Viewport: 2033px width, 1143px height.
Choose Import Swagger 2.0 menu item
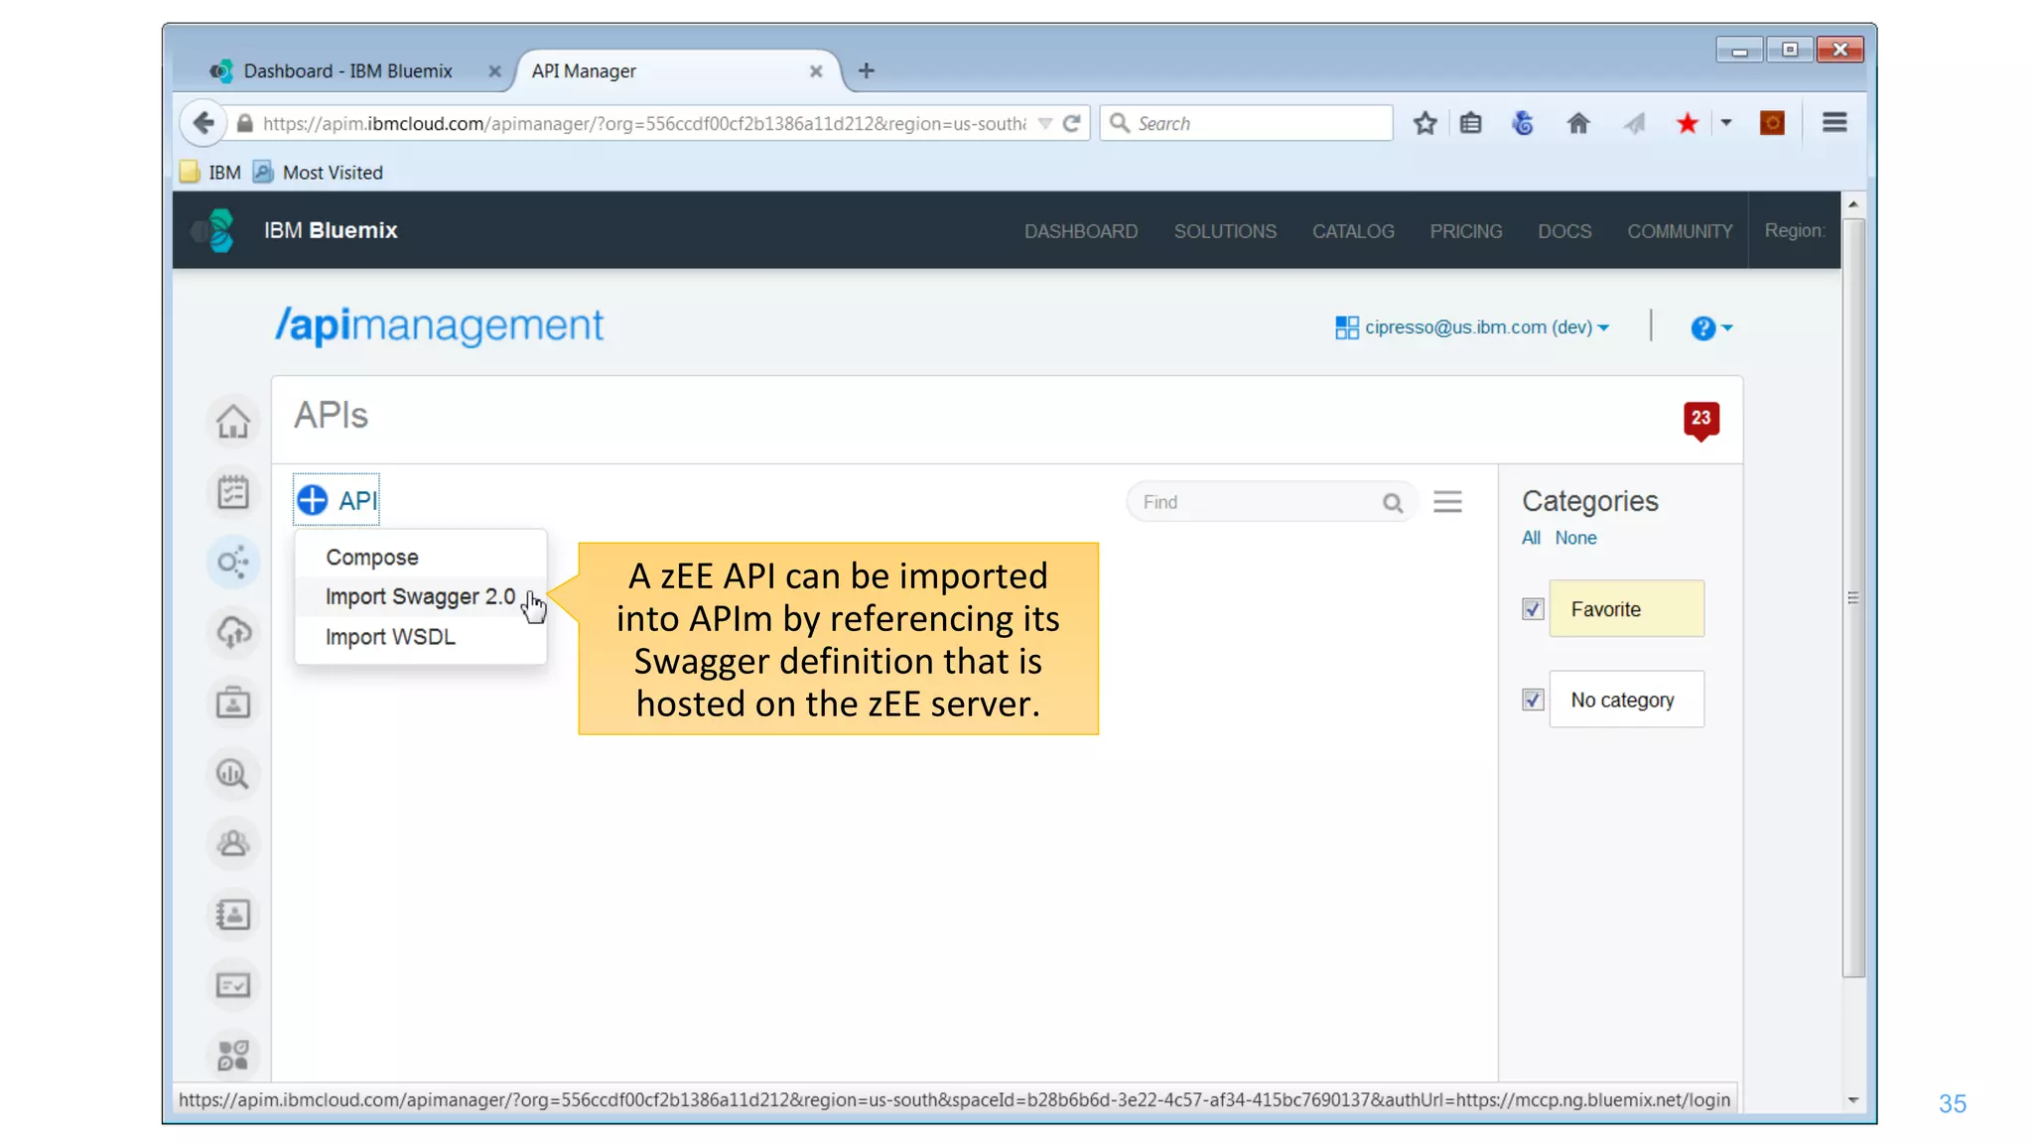420,597
